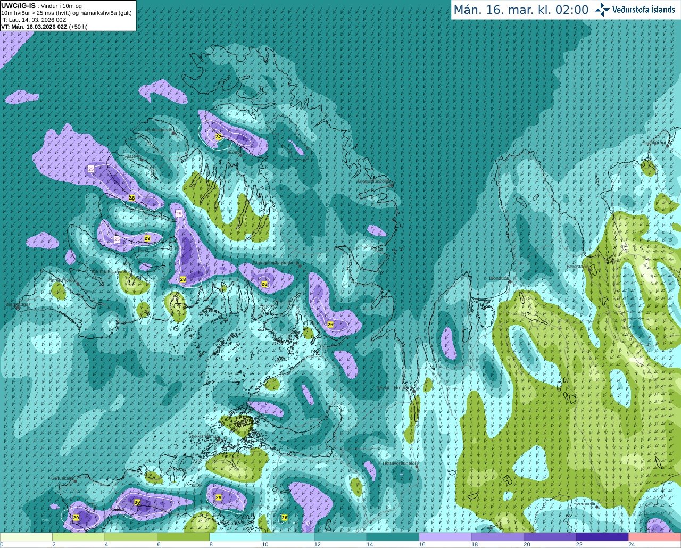Click the Flateyri station label
Screen dimensions: 681x548
(x=132, y=156)
